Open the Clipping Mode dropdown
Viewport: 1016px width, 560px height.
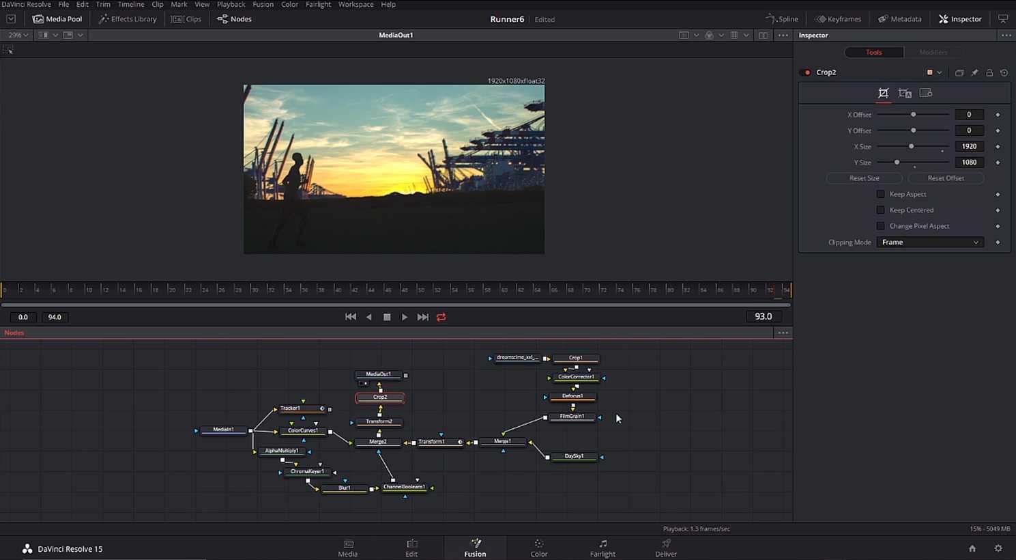(929, 242)
